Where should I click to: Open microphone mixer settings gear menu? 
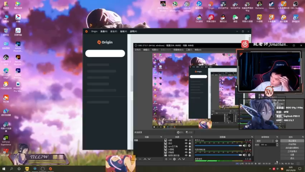coord(249,146)
